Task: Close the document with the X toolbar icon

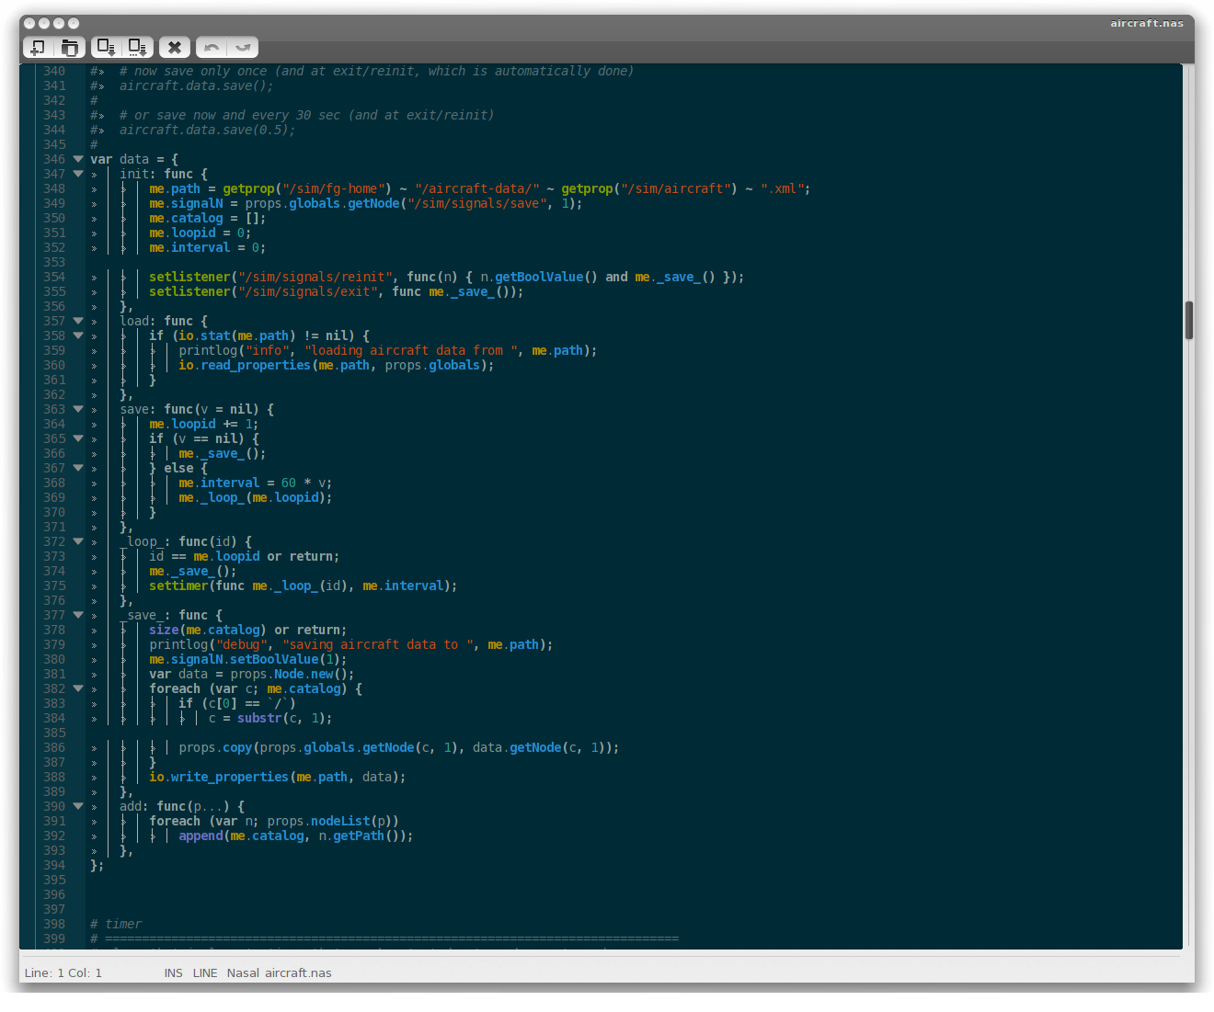Action: pos(175,47)
